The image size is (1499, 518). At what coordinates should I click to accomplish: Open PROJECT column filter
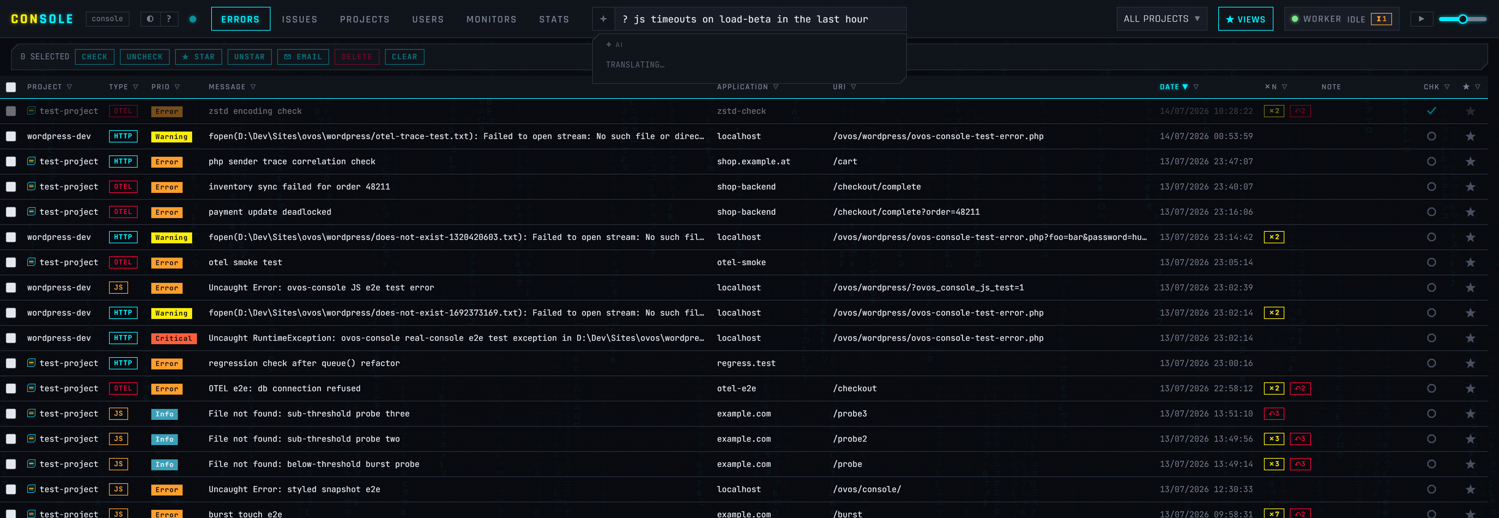pos(69,87)
